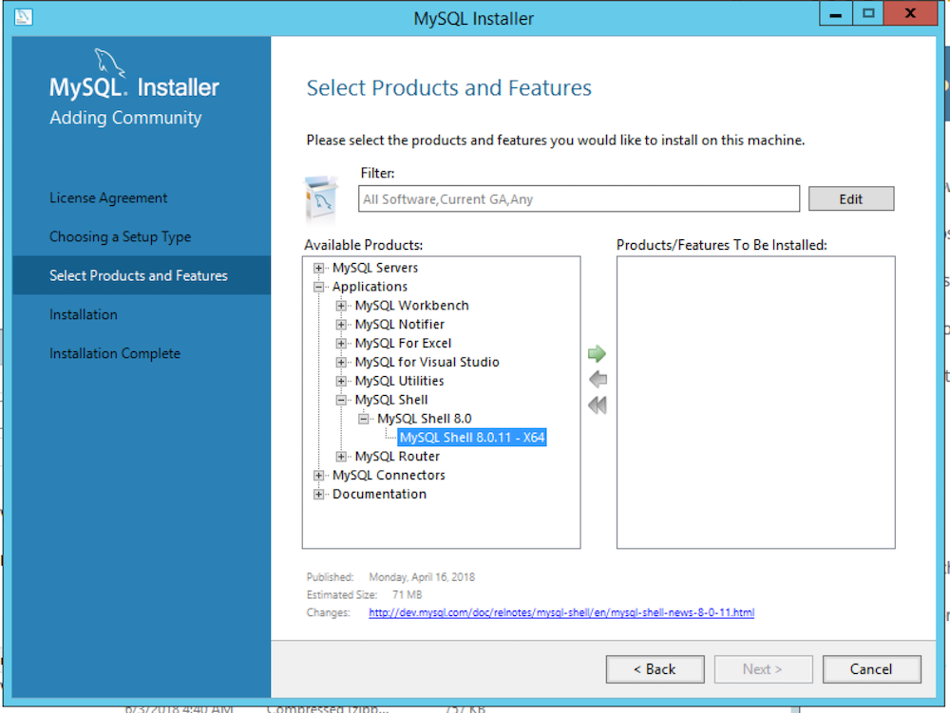Screen dimensions: 950x713
Task: Collapse the MySQL Shell node
Action: coord(341,400)
